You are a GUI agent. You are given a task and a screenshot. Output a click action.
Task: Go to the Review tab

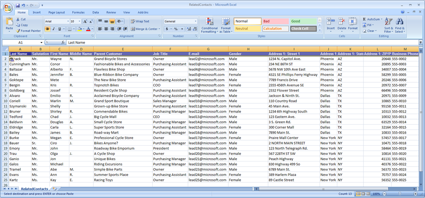click(x=111, y=12)
